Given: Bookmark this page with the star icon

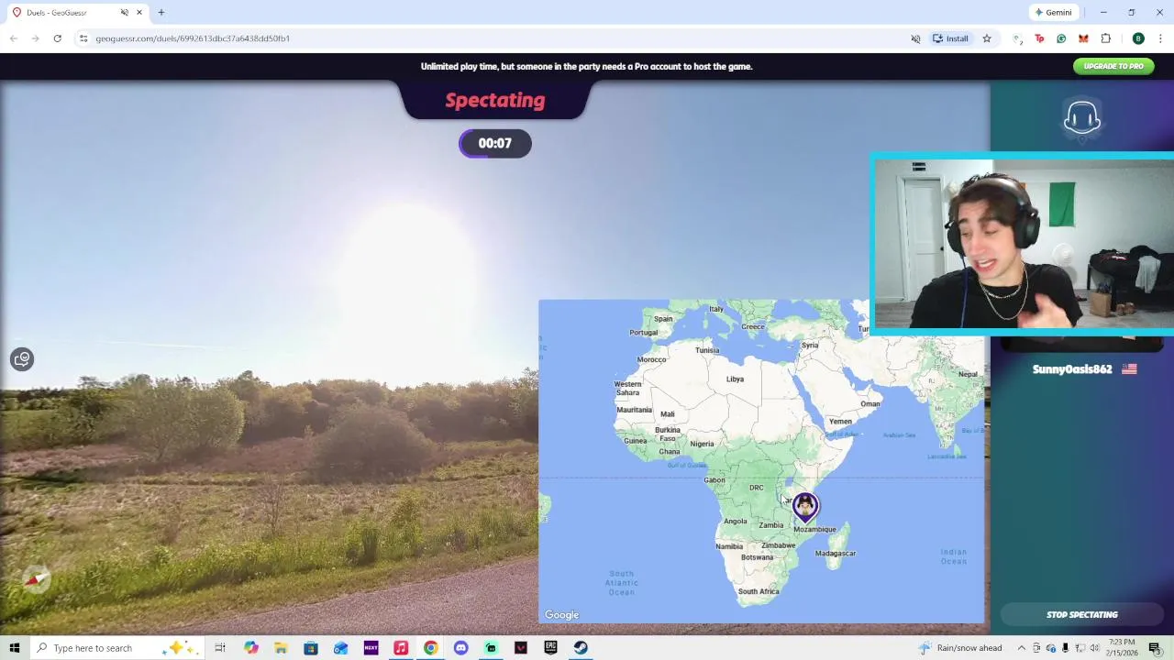Looking at the screenshot, I should pyautogui.click(x=987, y=38).
